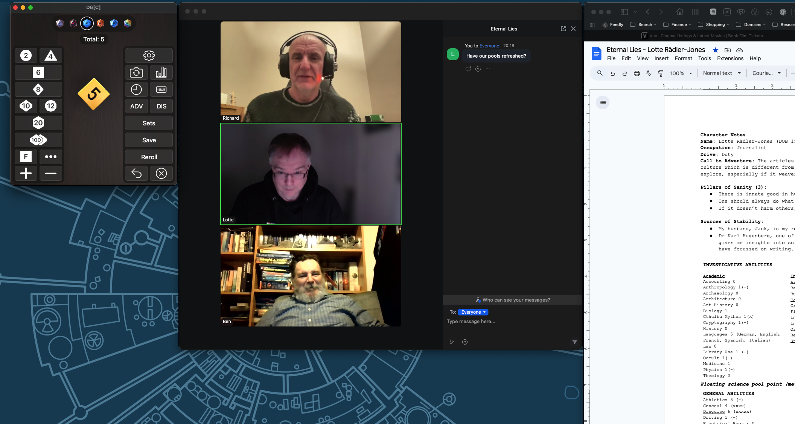Open roll history clock
Screen dimensions: 795x424
[x=136, y=89]
